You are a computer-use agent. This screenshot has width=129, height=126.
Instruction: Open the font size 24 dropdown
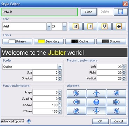tap(64, 27)
